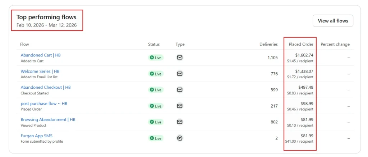Open the Abandoned Cart | HB flow
Viewport: 368px width, 157px height.
pyautogui.click(x=41, y=55)
